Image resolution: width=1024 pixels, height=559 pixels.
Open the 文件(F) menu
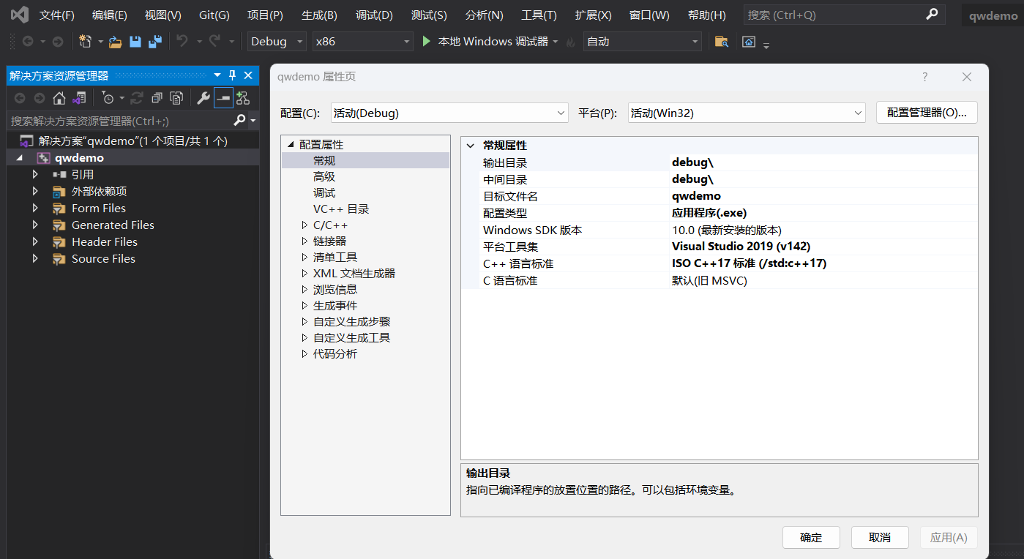point(57,15)
